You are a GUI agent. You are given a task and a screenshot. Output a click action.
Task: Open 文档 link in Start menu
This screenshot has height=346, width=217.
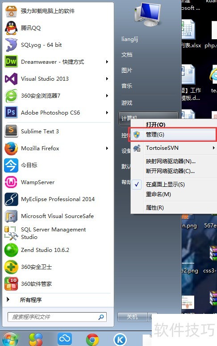(x=127, y=55)
